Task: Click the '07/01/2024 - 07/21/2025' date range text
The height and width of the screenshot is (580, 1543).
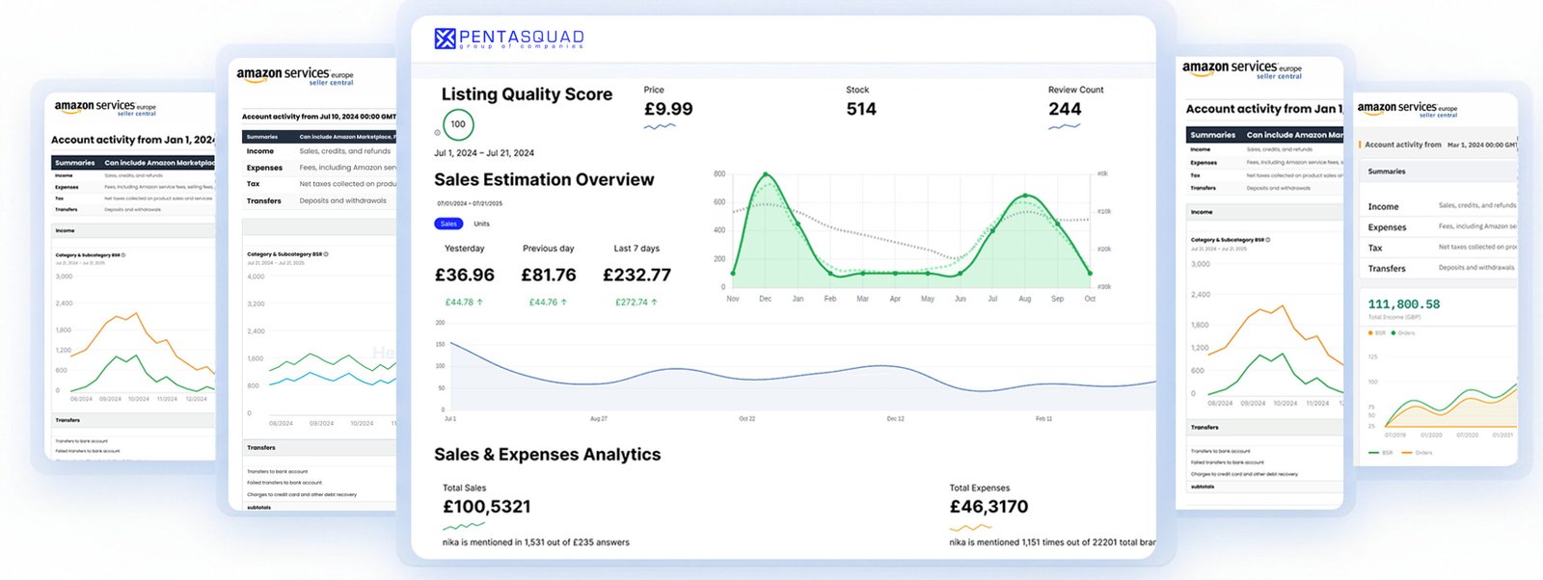Action: pos(470,204)
